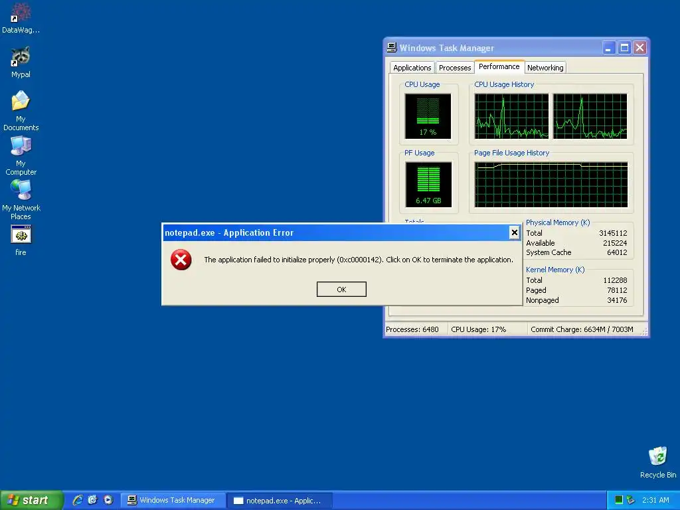Open the Recycle Bin

(658, 462)
